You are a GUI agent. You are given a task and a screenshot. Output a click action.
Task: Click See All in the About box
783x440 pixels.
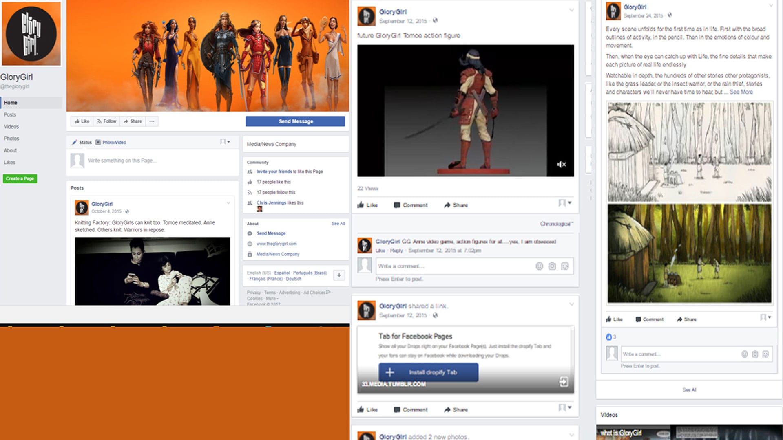click(338, 224)
